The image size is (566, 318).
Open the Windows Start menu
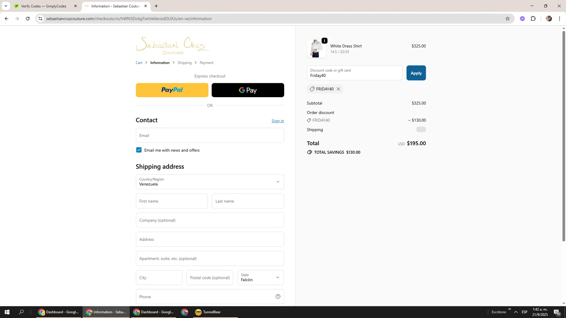(7, 312)
